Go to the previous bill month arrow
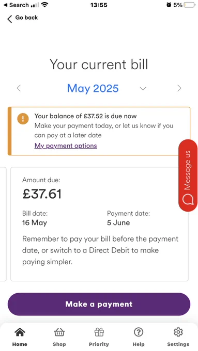The width and height of the screenshot is (198, 351). point(19,88)
